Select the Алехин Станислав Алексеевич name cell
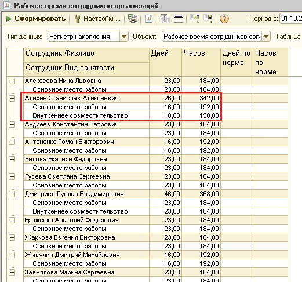302x282 pixels. 86,98
